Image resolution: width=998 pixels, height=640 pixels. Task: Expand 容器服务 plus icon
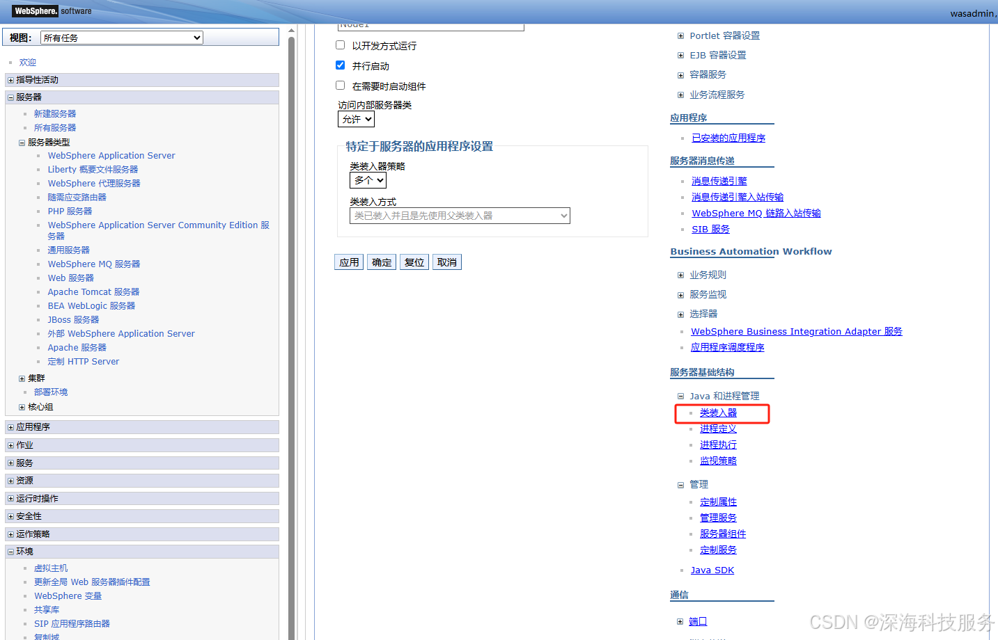click(x=680, y=75)
